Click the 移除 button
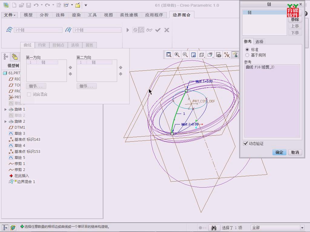 pos(295,19)
